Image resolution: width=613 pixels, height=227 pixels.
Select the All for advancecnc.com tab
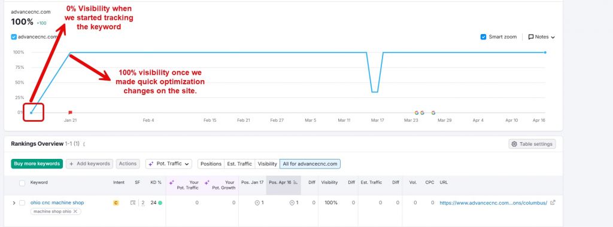(310, 164)
